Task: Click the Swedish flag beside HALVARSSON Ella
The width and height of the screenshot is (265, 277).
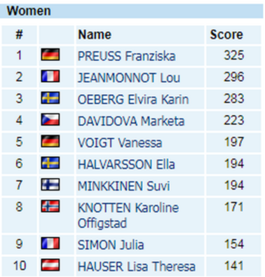Action: pos(50,163)
